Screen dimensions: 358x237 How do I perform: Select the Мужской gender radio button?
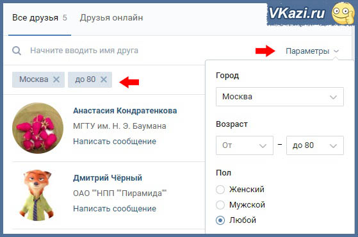click(220, 205)
